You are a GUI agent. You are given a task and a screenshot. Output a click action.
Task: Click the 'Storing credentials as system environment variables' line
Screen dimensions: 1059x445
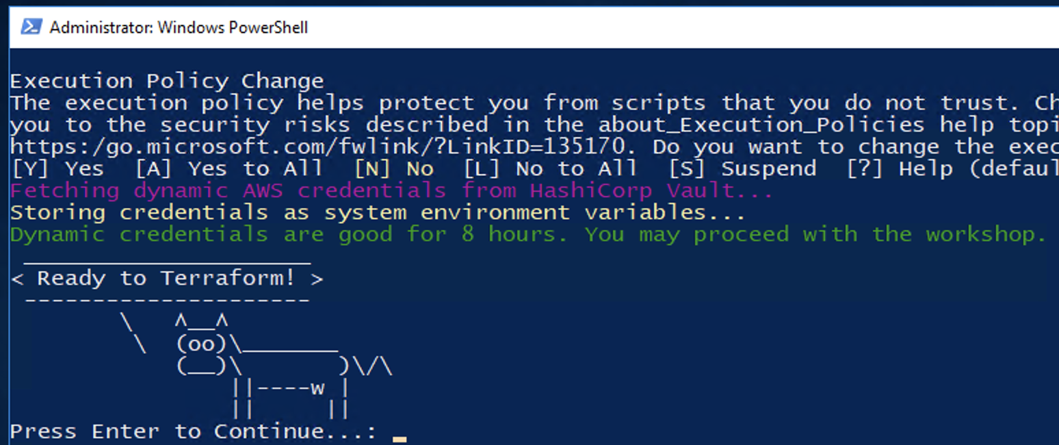[x=378, y=212]
